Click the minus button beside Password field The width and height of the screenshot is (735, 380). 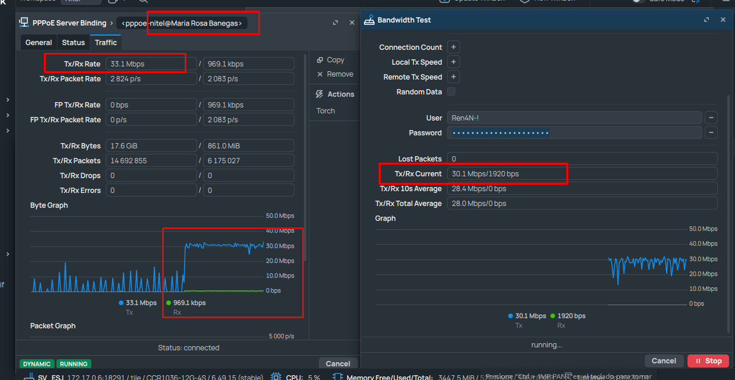(711, 133)
